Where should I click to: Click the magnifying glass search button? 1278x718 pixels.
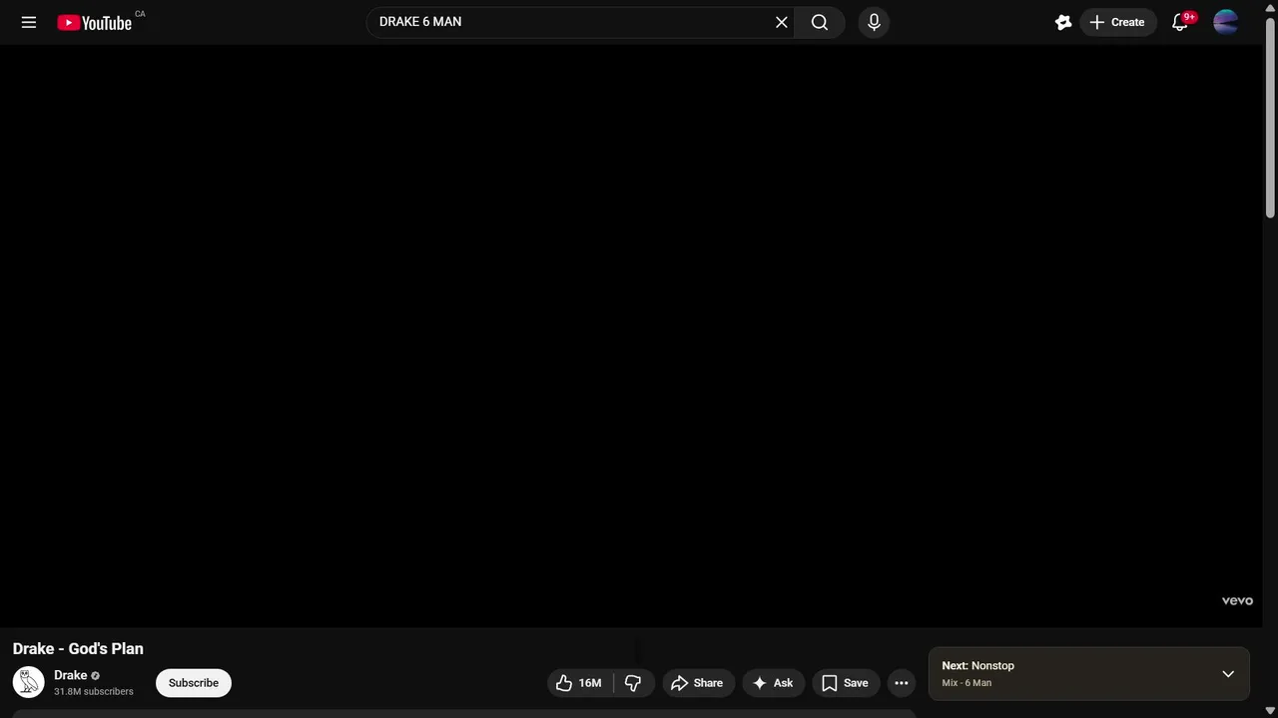tap(820, 22)
